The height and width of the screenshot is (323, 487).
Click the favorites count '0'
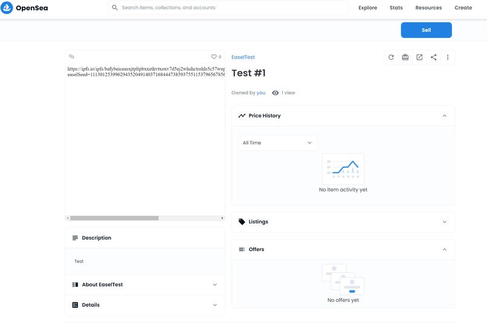click(220, 57)
